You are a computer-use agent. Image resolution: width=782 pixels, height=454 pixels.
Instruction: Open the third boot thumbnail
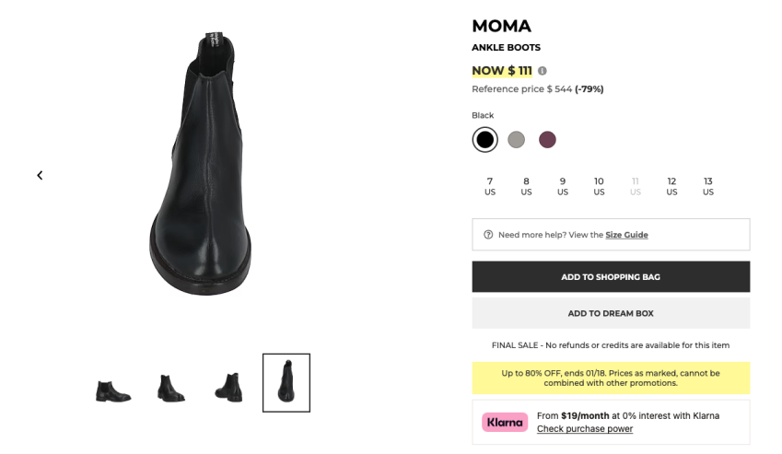pyautogui.click(x=228, y=387)
